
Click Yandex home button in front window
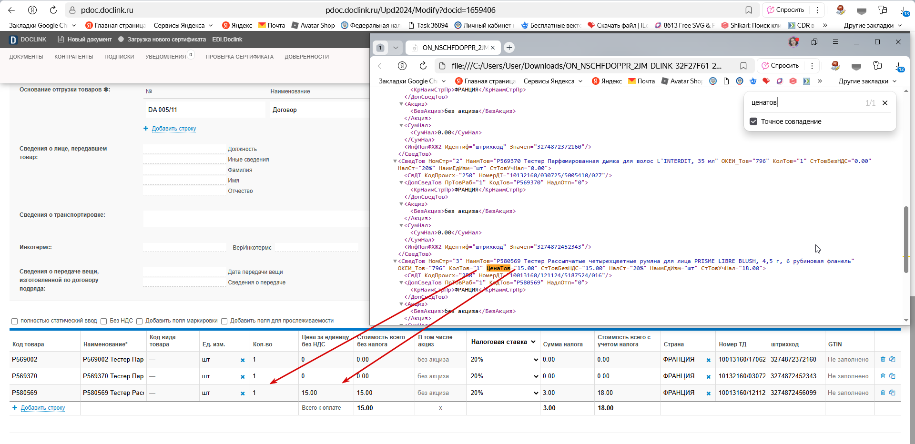click(x=402, y=66)
